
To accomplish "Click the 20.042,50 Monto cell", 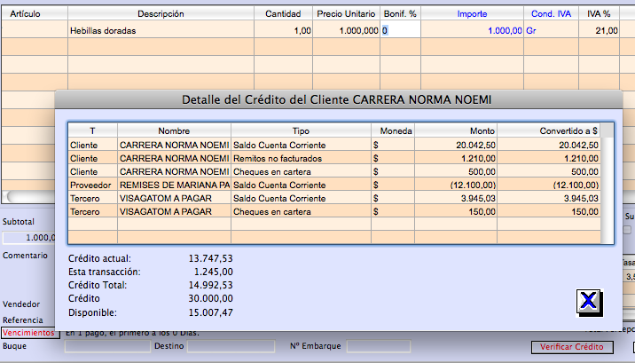I will [x=456, y=145].
